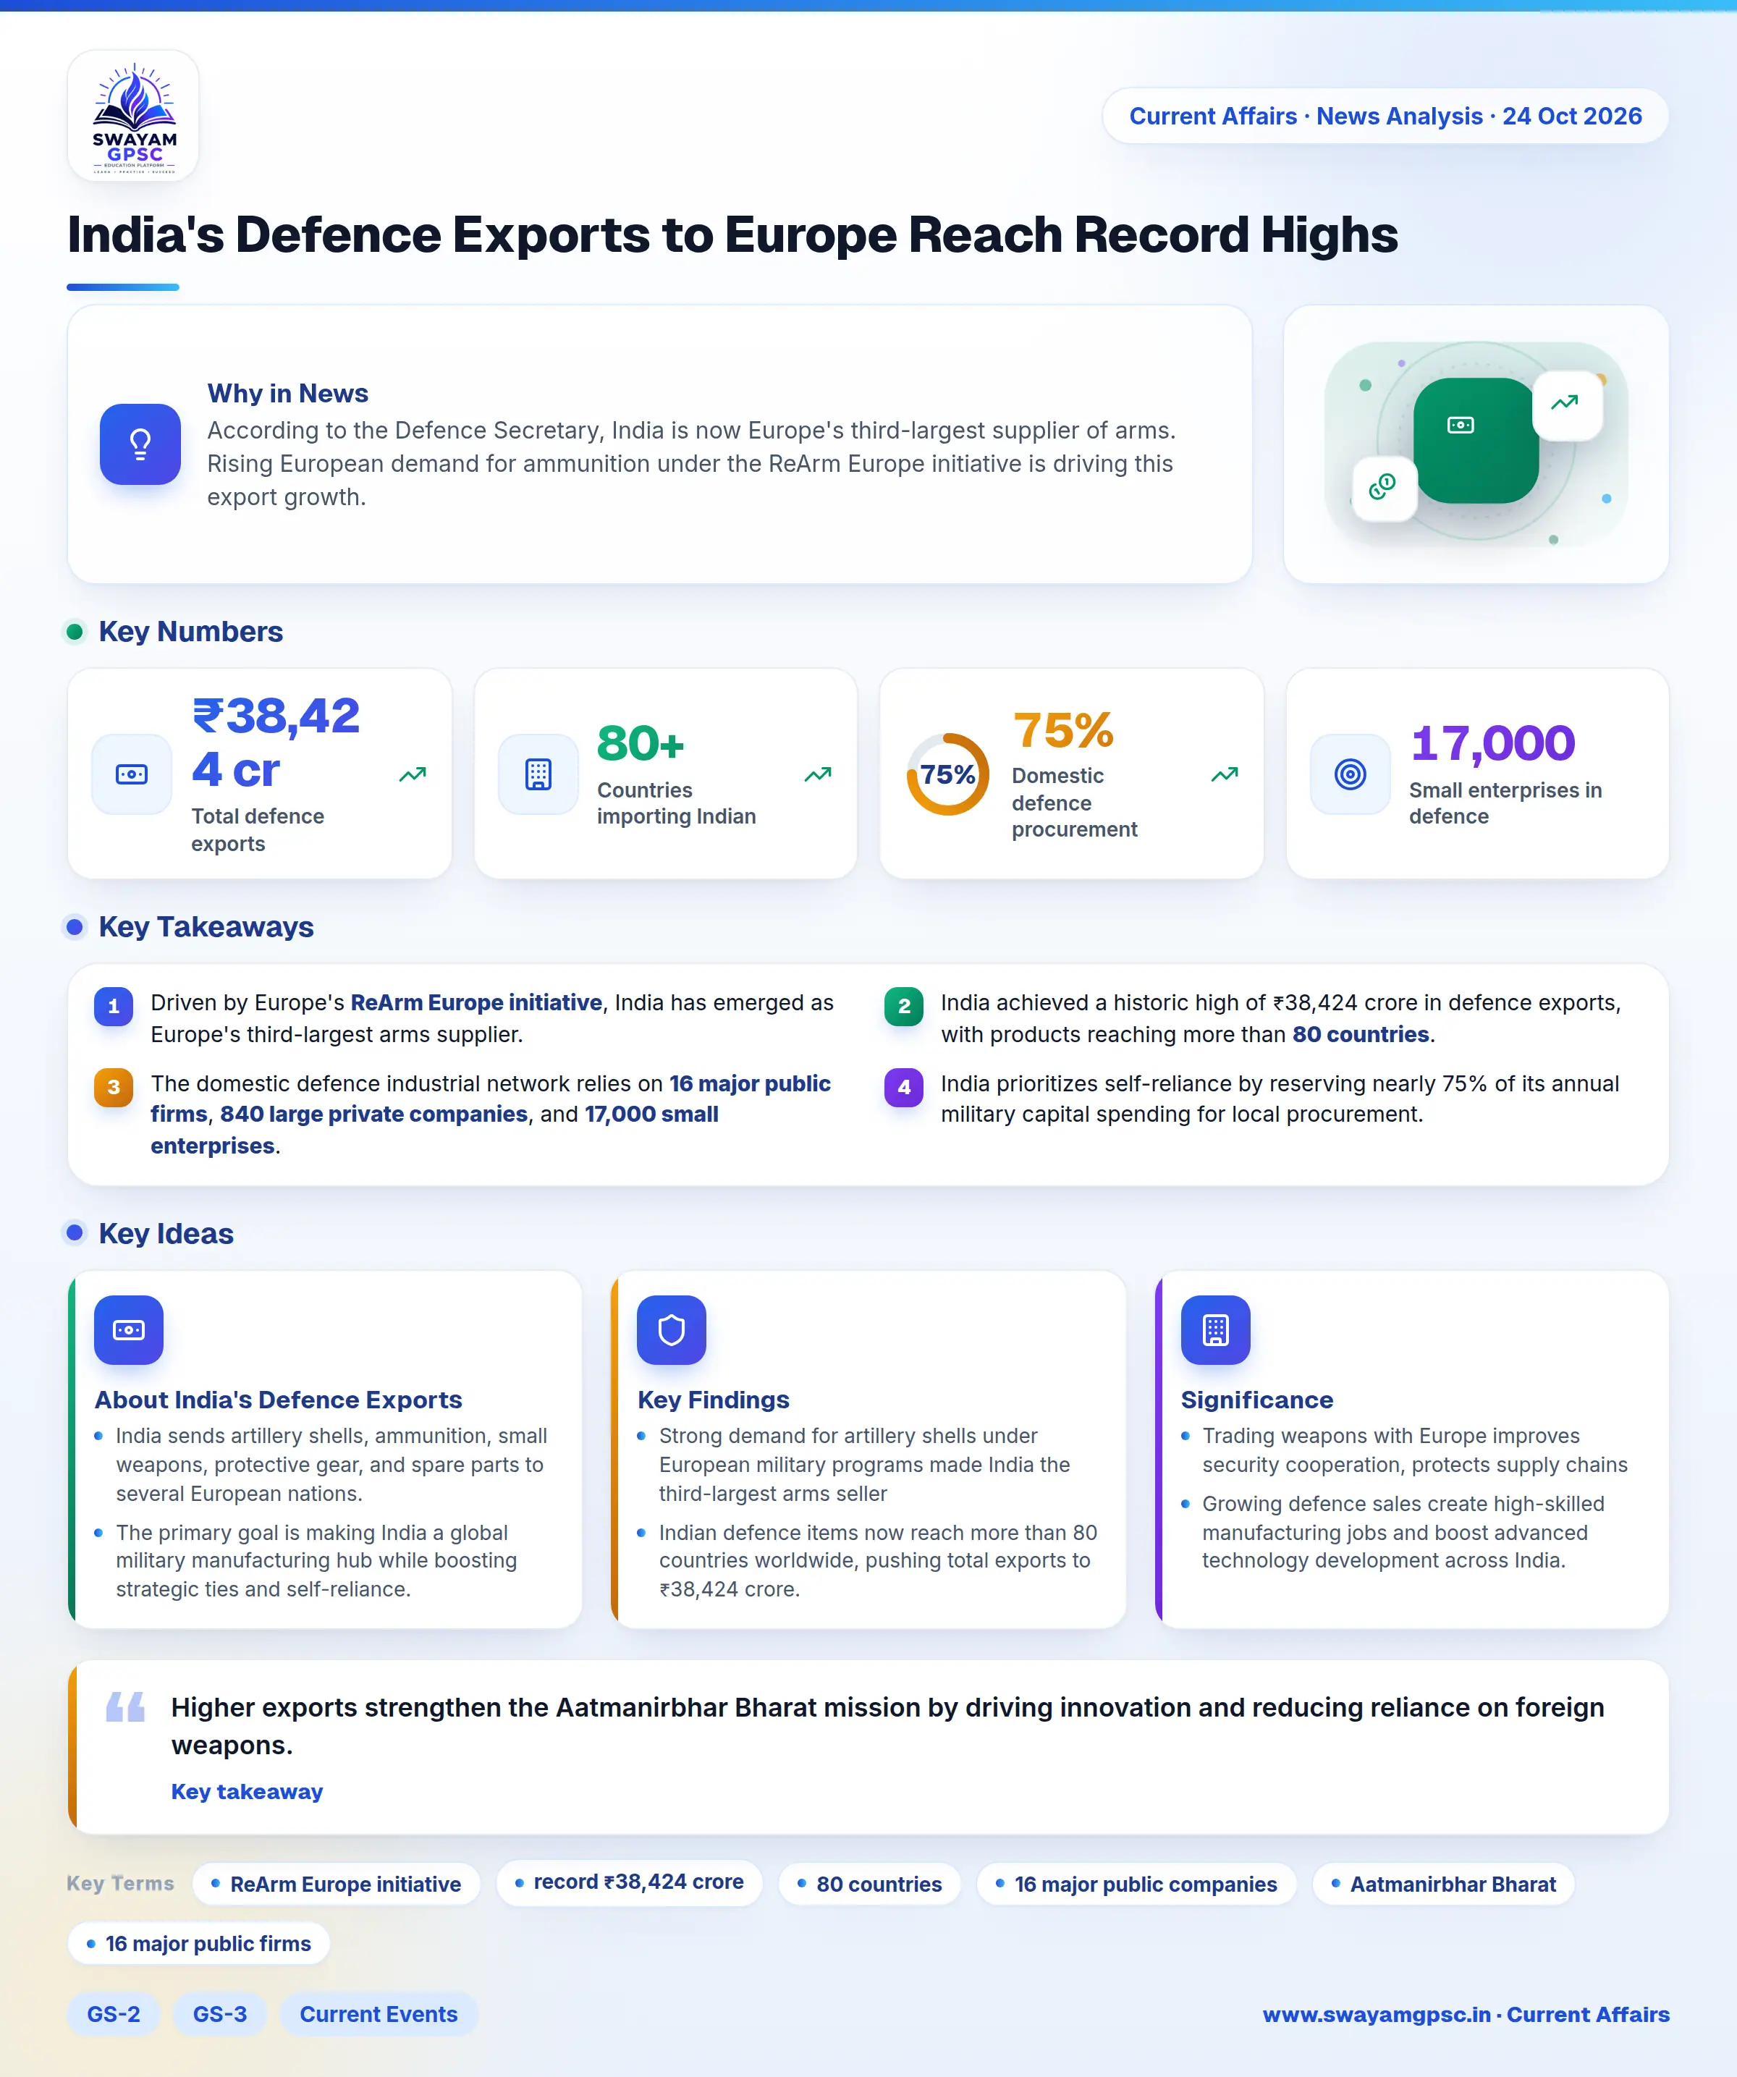Click the building icon above Significance
Screen dimensions: 1737x2077
pyautogui.click(x=1216, y=1330)
